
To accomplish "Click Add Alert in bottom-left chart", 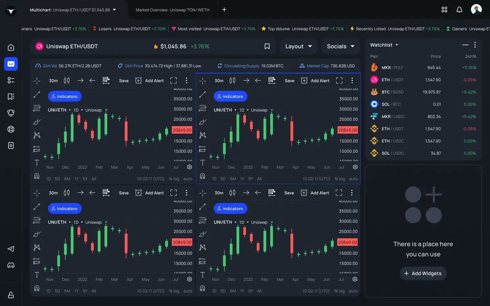I will point(149,193).
